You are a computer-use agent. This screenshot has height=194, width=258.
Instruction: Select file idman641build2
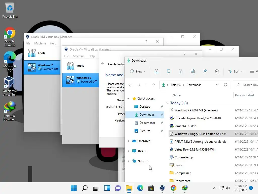pos(213,126)
